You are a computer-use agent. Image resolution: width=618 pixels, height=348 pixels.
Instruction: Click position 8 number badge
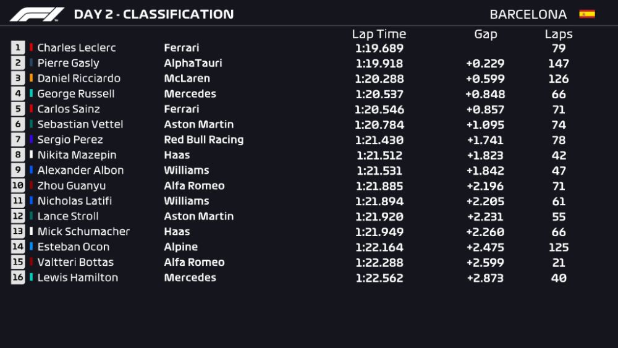(18, 155)
